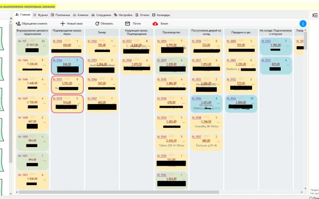Click the amount link 1 982,00
The height and width of the screenshot is (199, 319).
275,45
